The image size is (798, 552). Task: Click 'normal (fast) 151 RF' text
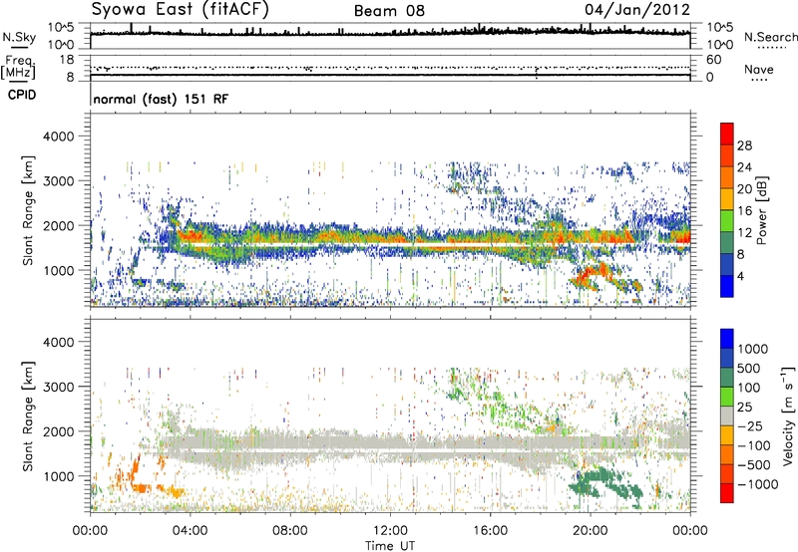point(161,99)
